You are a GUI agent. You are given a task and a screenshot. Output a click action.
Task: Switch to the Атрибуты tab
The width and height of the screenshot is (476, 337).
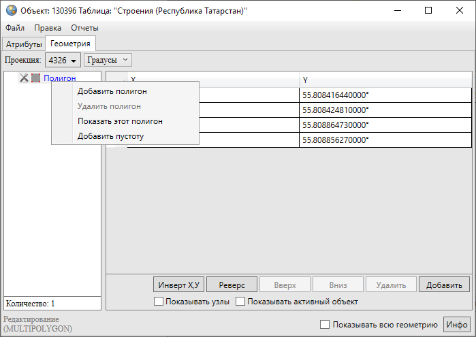(25, 44)
